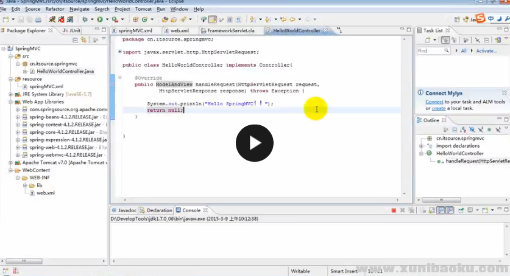Collapse the SpringMVC project tree node

(4, 49)
